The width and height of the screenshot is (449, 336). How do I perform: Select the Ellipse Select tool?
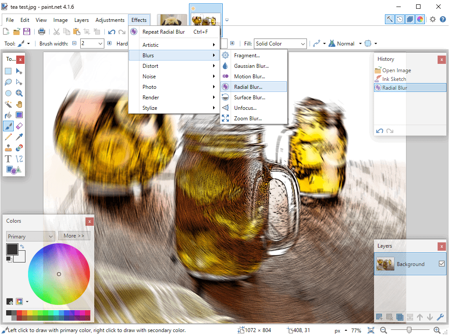pyautogui.click(x=8, y=93)
